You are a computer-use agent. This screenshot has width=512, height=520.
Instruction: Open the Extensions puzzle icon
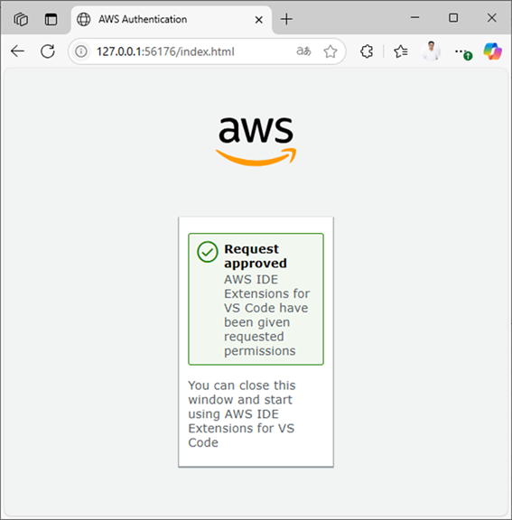(367, 51)
